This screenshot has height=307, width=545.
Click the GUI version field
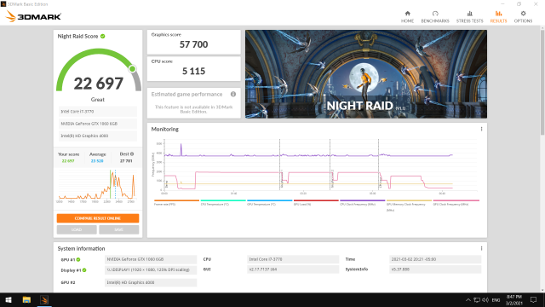point(293,269)
